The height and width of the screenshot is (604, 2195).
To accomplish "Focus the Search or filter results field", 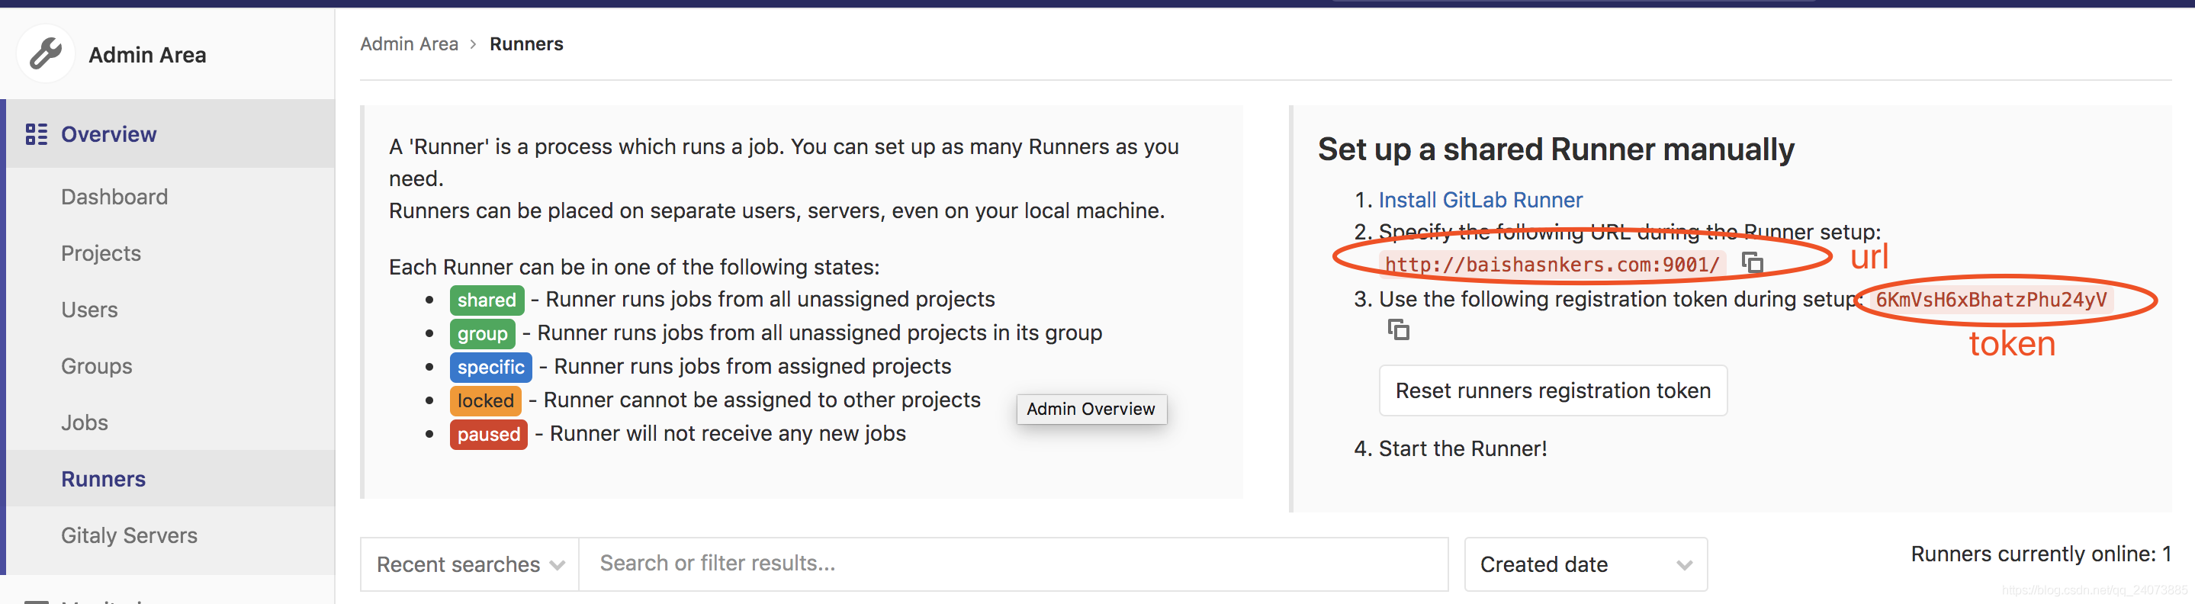I will pyautogui.click(x=1013, y=564).
